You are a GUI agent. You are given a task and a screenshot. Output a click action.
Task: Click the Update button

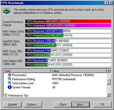point(13,104)
